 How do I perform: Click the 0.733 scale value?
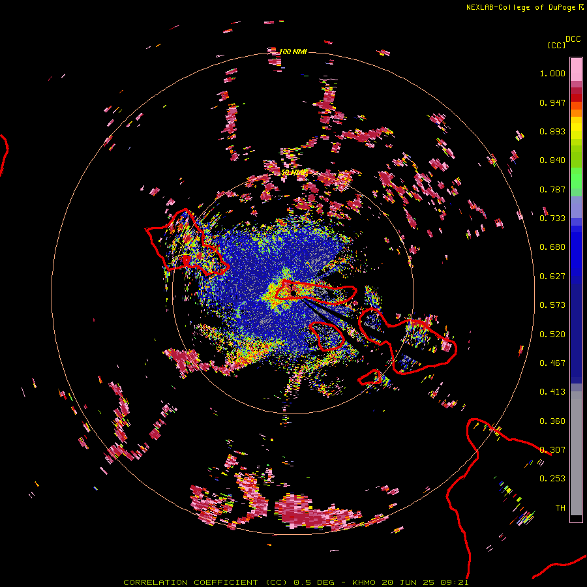552,218
